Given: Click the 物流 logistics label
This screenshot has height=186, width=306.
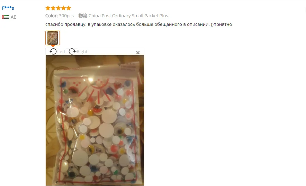Looking at the screenshot, I should [83, 16].
